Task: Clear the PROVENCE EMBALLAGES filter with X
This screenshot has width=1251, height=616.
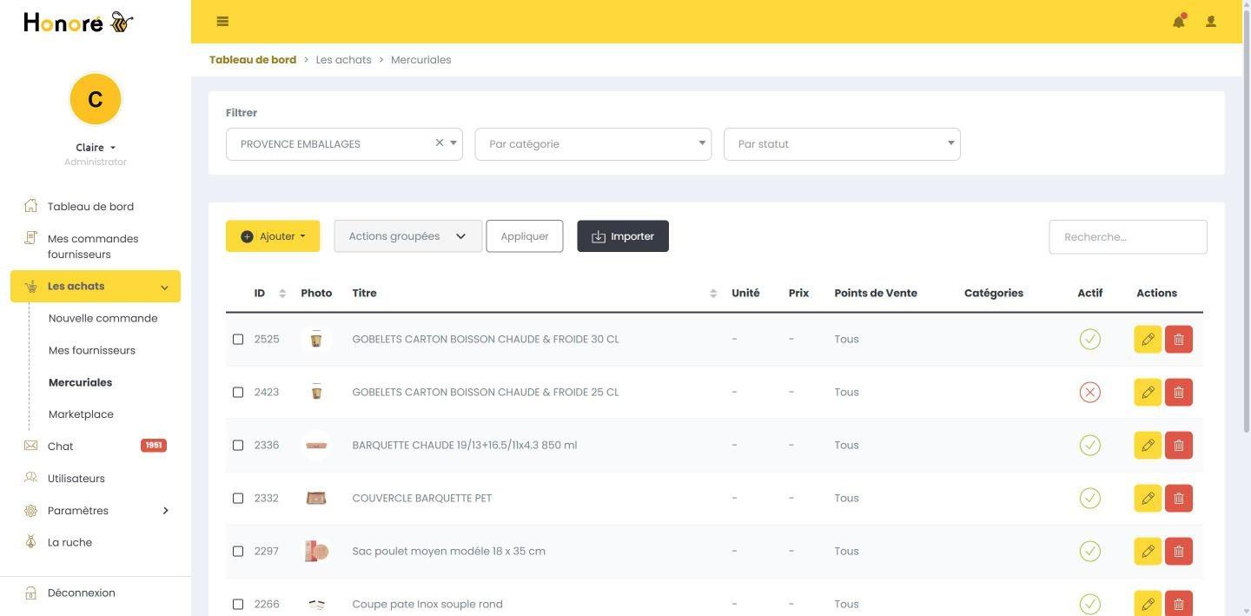Action: click(x=440, y=142)
